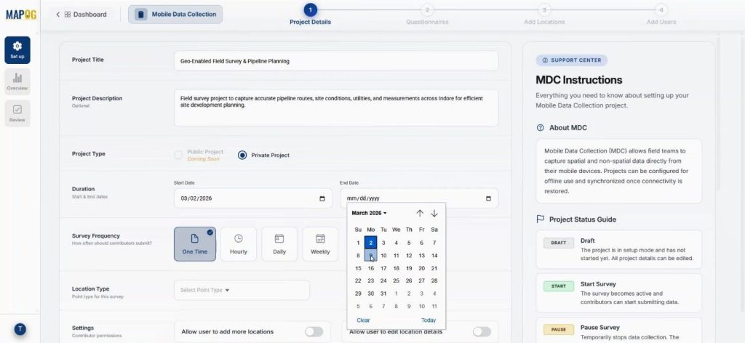The height and width of the screenshot is (343, 745).
Task: Go back to Dashboard
Action: [x=81, y=15]
